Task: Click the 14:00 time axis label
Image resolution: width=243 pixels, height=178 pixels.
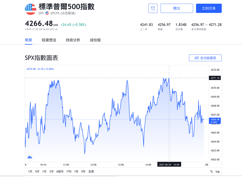Action: coord(149,165)
